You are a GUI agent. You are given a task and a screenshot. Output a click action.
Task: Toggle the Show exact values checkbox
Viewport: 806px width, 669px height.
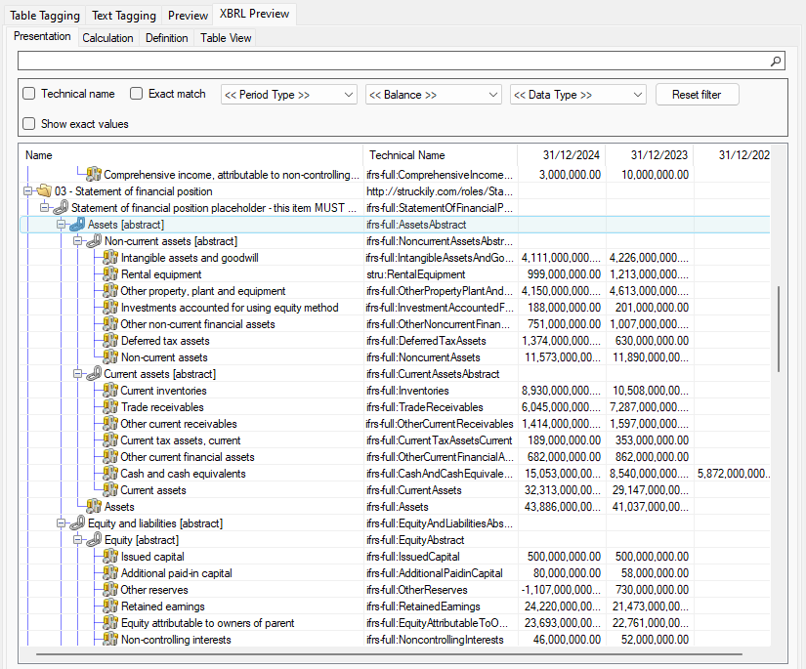pyautogui.click(x=29, y=124)
